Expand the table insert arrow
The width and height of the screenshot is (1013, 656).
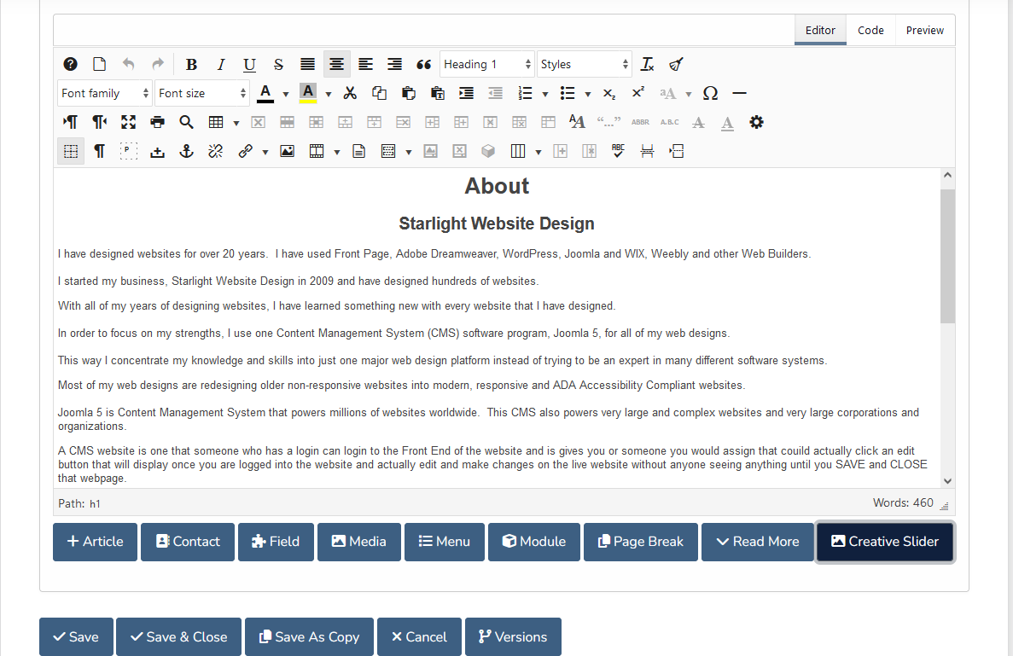click(x=236, y=124)
